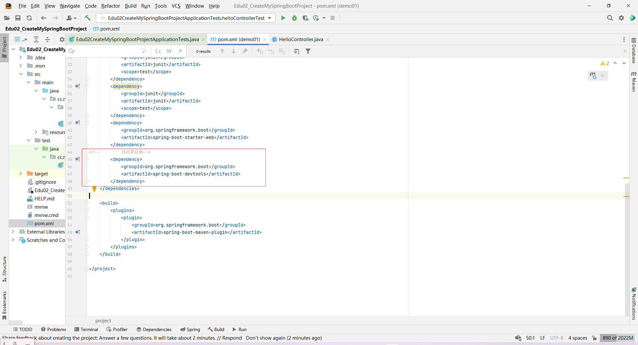Collapse the main folder
Image resolution: width=638 pixels, height=345 pixels.
tap(29, 82)
